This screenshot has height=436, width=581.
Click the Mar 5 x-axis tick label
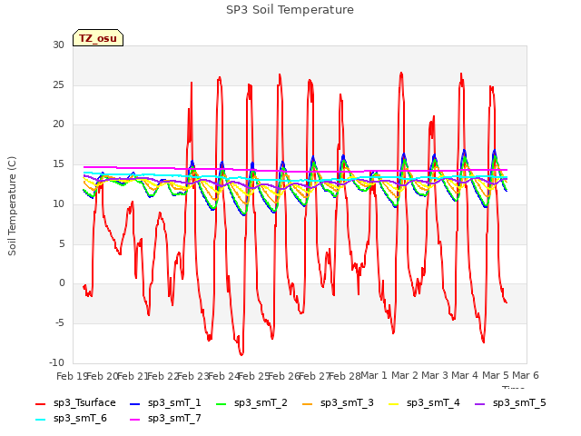pos(496,375)
